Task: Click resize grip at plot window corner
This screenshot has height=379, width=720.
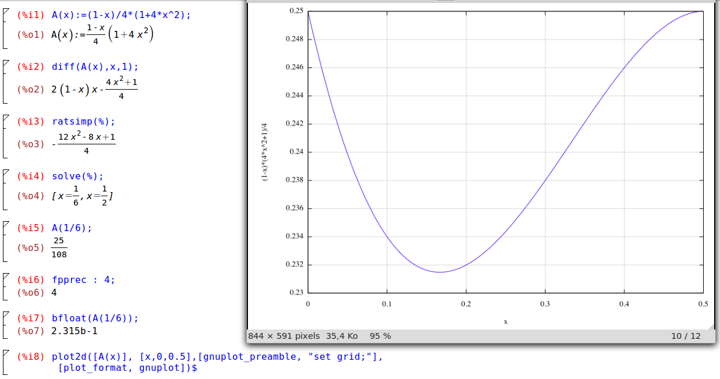Action: click(x=711, y=325)
